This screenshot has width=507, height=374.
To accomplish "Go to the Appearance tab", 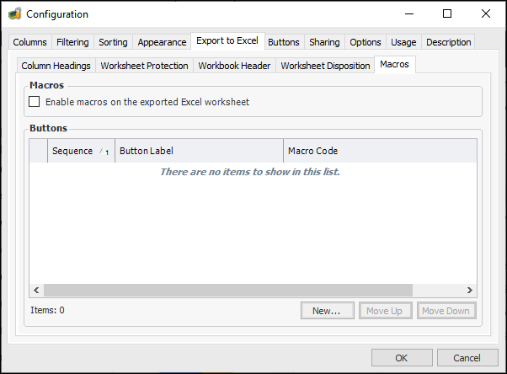I will (x=162, y=42).
